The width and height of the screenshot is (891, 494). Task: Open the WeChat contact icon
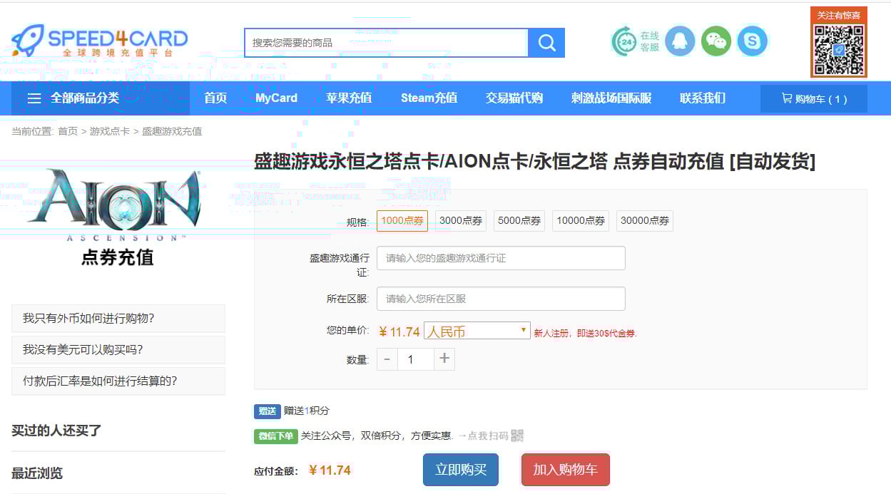pos(716,41)
